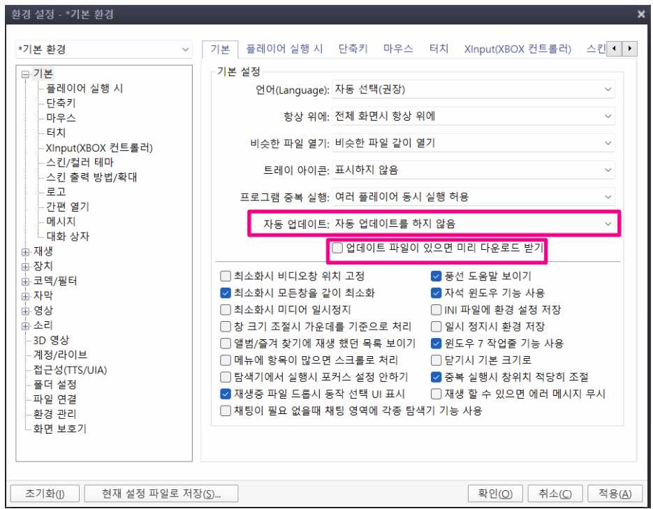Uncheck 풍선 도움말 보이기

[436, 276]
